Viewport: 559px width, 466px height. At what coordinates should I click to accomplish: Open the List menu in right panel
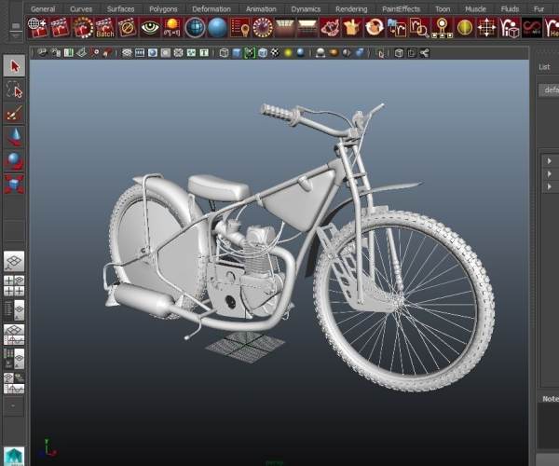pos(544,67)
